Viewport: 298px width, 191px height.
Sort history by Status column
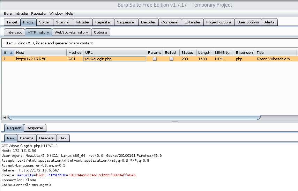[188, 52]
